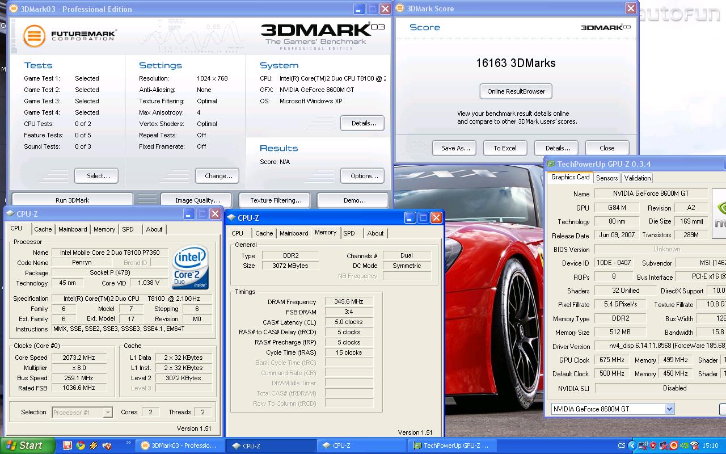Viewport: 726px width, 454px height.
Task: Start benchmark with Run 3DMark
Action: 72,200
